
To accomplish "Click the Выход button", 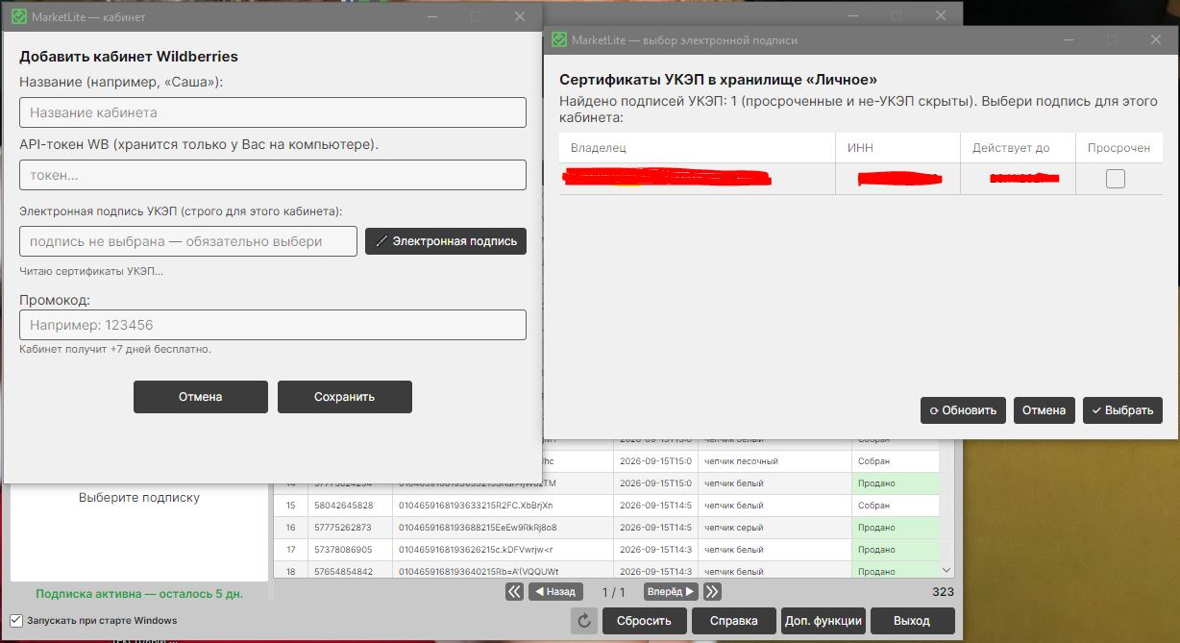I will [x=912, y=621].
